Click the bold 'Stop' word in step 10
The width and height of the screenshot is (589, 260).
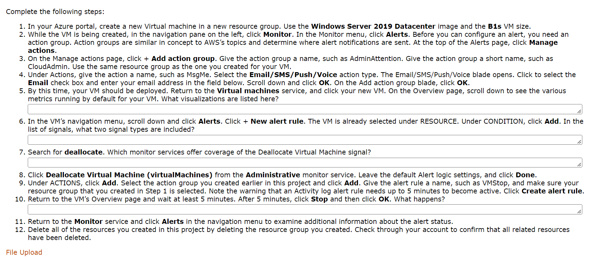tap(319, 199)
